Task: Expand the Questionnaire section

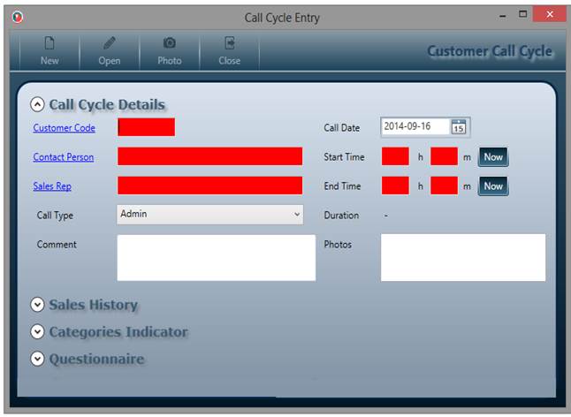Action: click(x=37, y=359)
